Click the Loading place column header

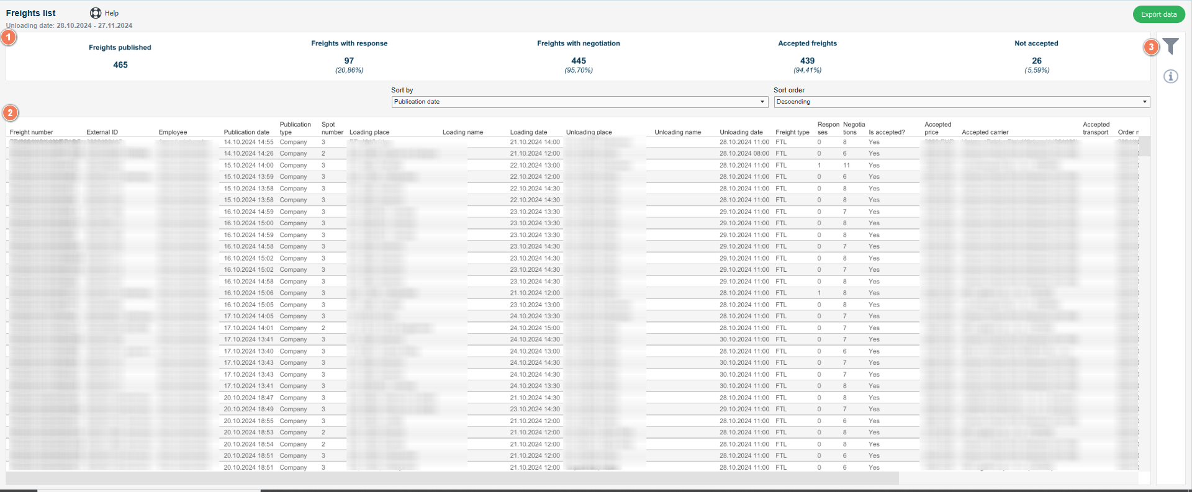(369, 132)
